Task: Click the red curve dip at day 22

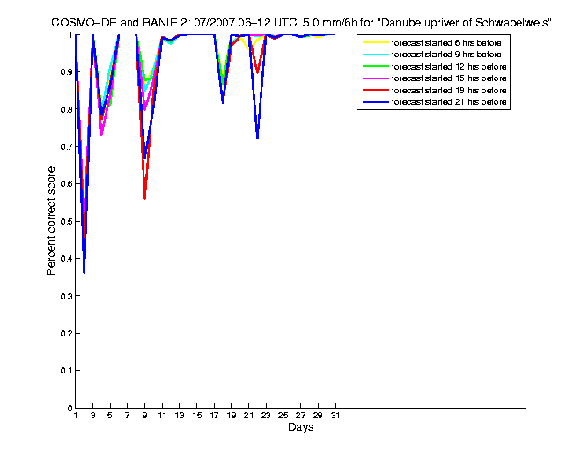Action: click(257, 72)
